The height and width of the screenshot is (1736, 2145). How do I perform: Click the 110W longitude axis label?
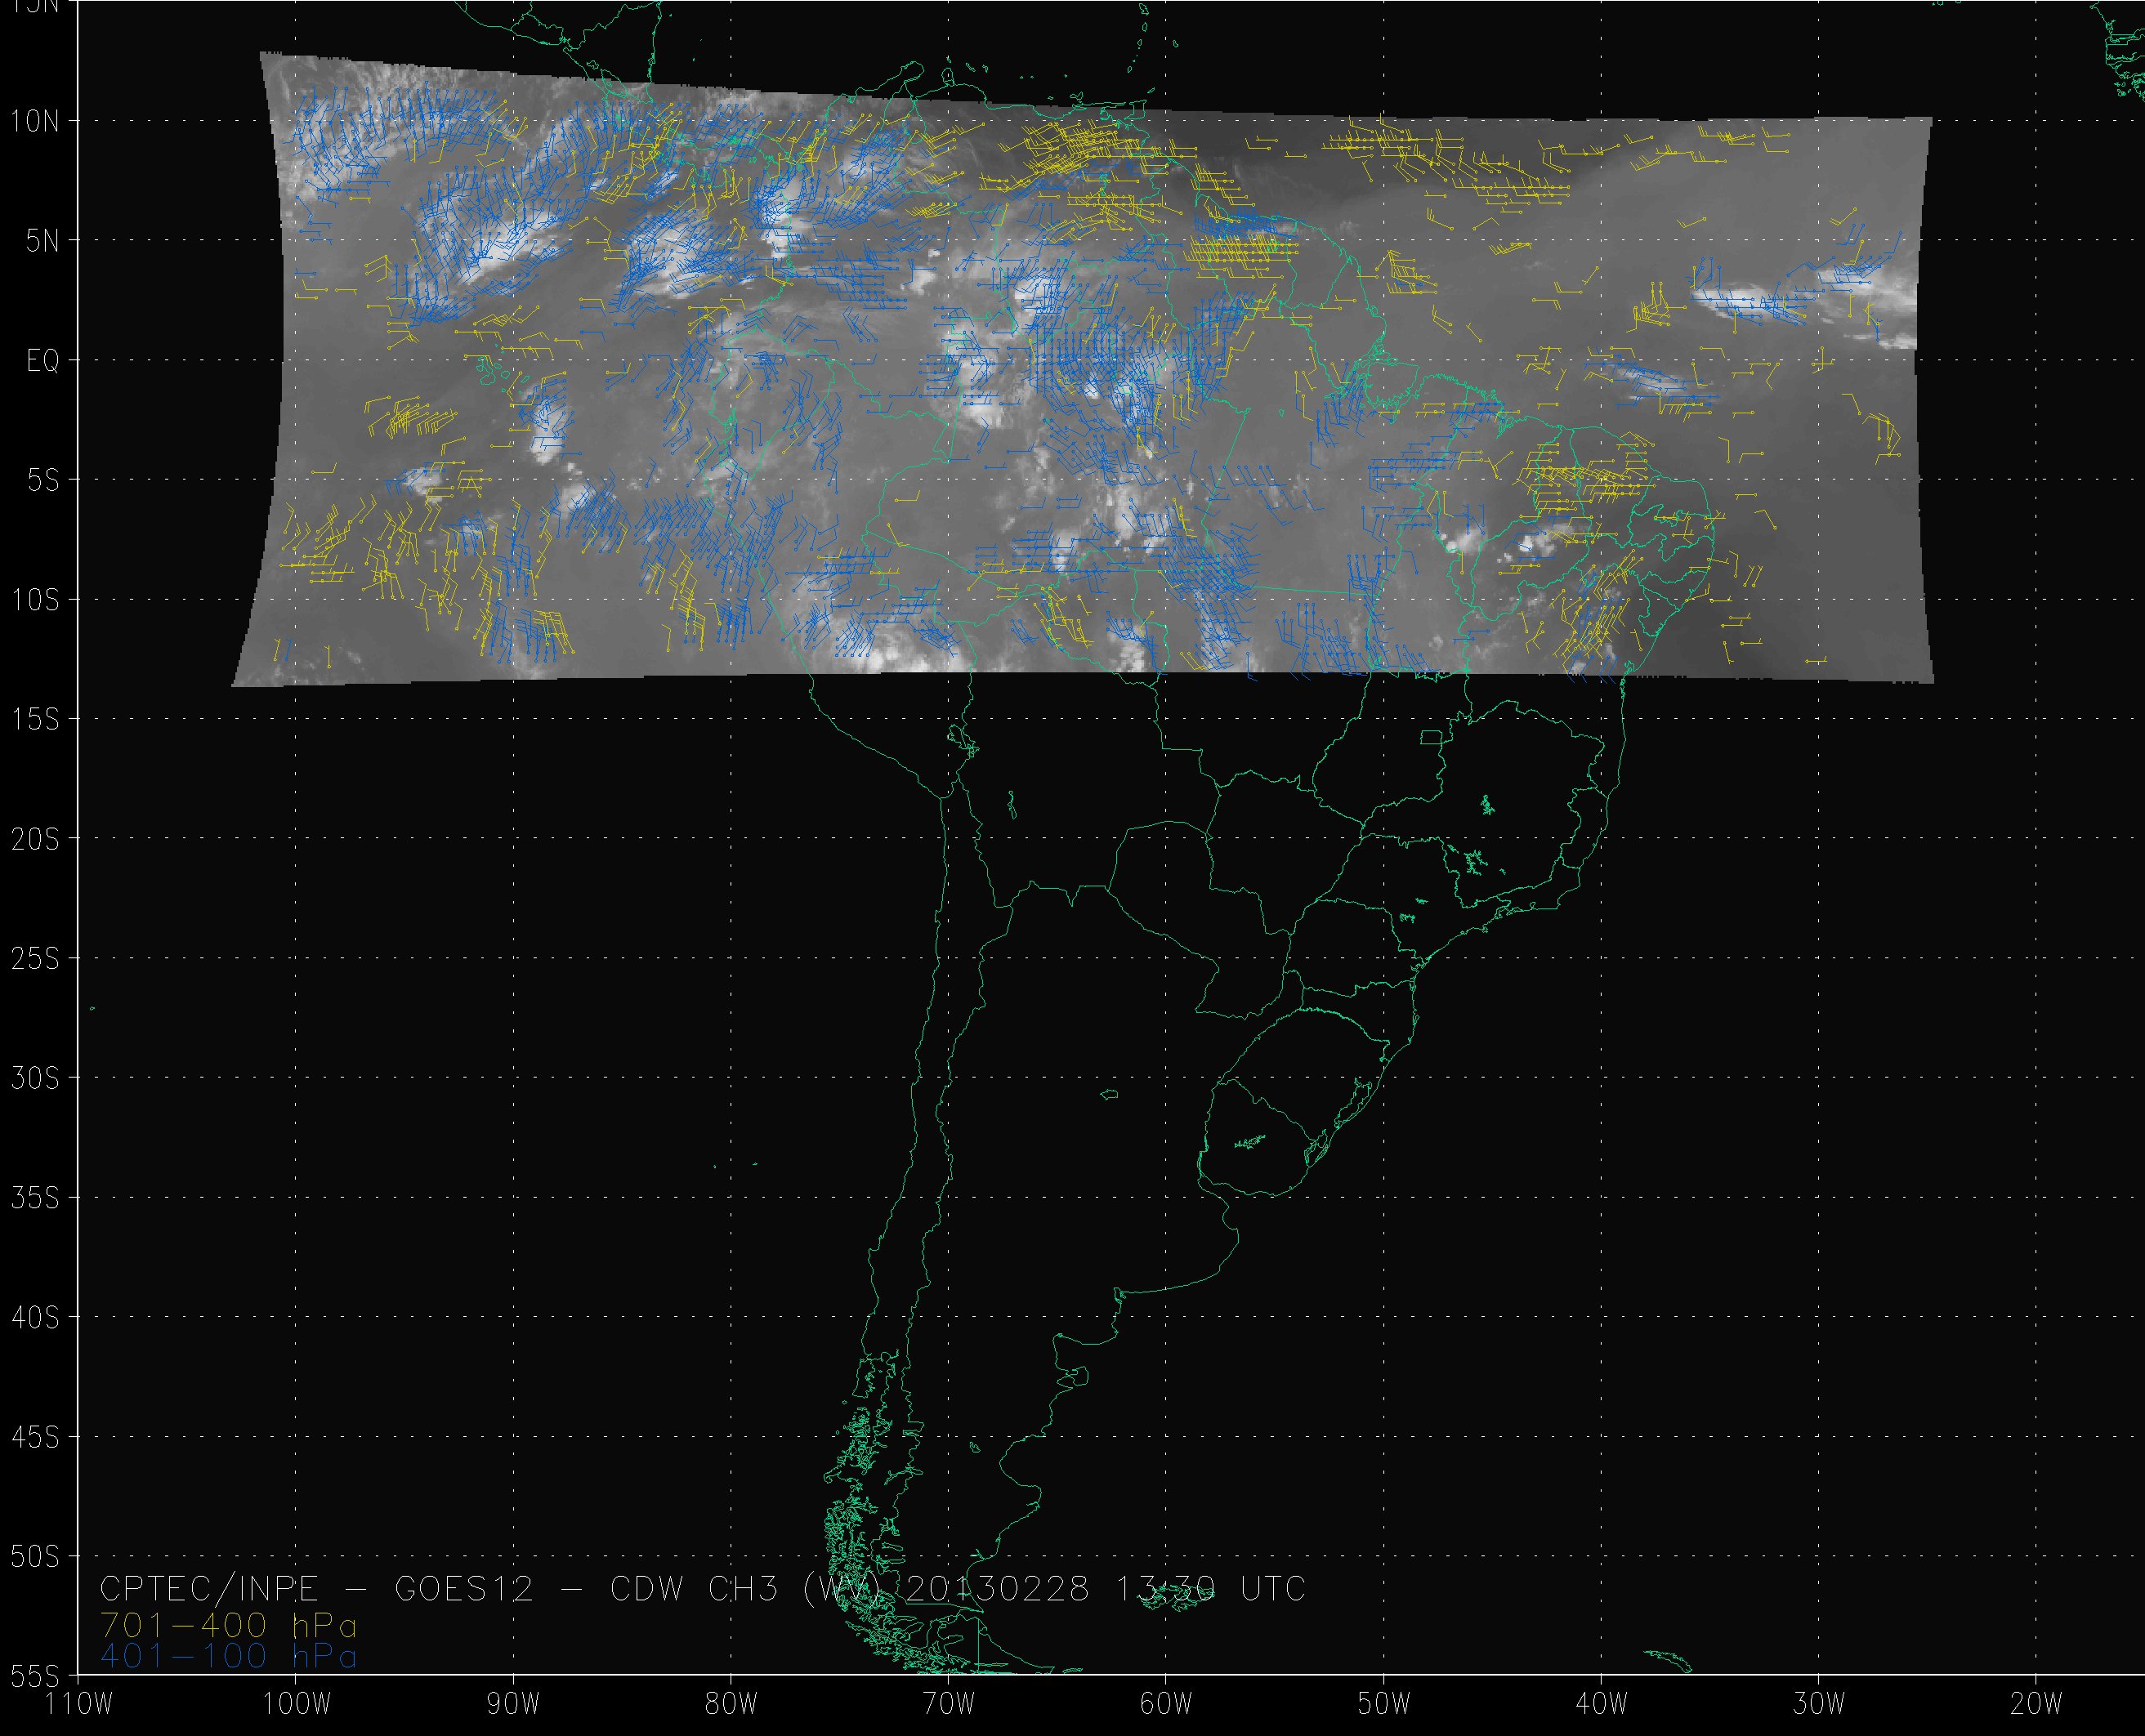click(x=80, y=1705)
